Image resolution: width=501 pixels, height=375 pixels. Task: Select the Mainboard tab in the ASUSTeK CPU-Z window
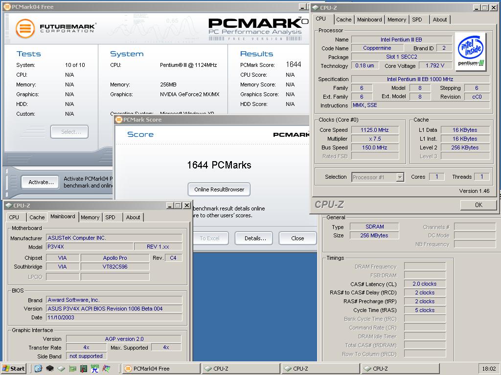tap(63, 216)
